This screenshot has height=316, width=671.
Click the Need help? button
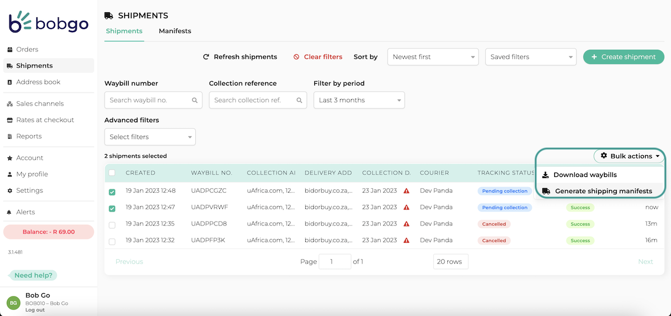click(x=34, y=275)
